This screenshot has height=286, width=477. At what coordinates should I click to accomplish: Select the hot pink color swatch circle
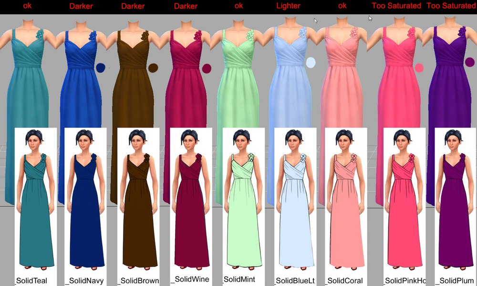(419, 68)
